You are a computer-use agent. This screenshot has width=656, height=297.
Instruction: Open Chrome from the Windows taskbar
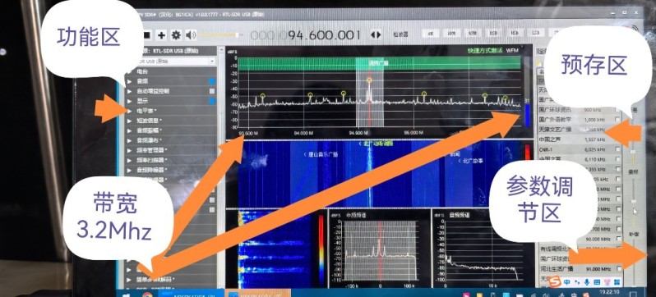(x=147, y=295)
